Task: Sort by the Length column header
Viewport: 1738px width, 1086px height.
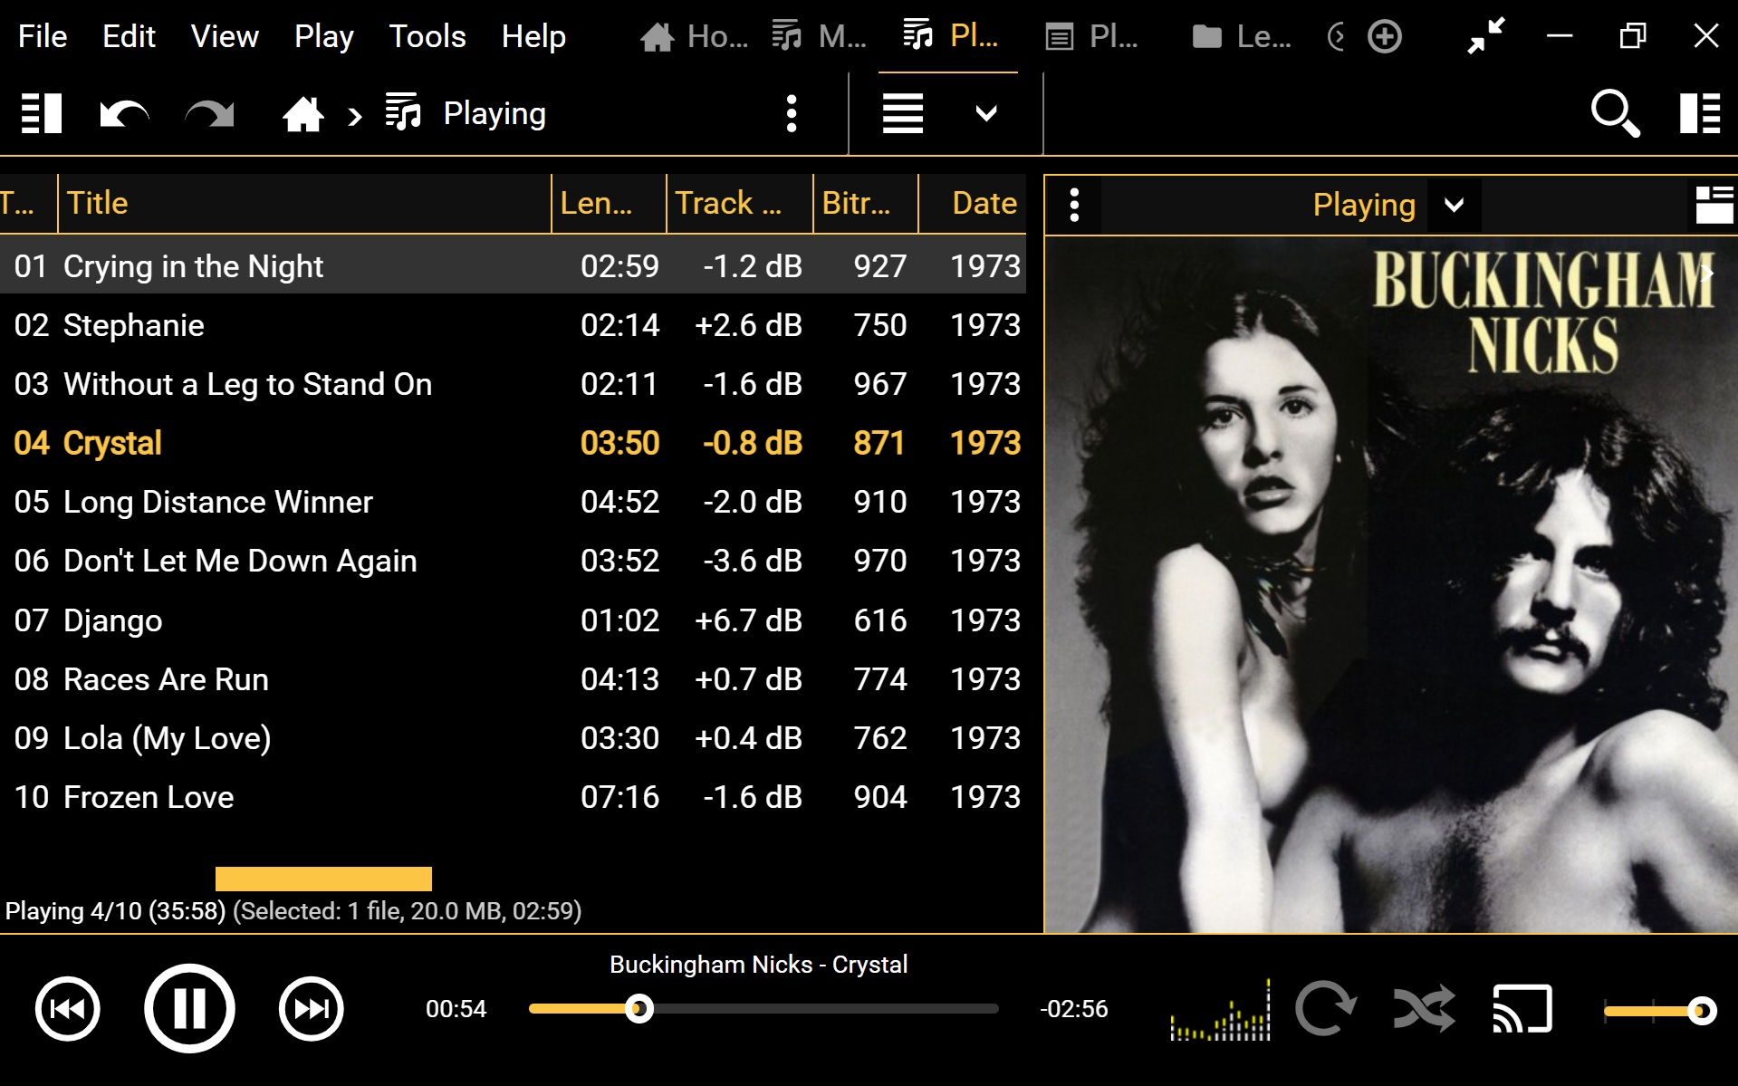Action: tap(609, 203)
